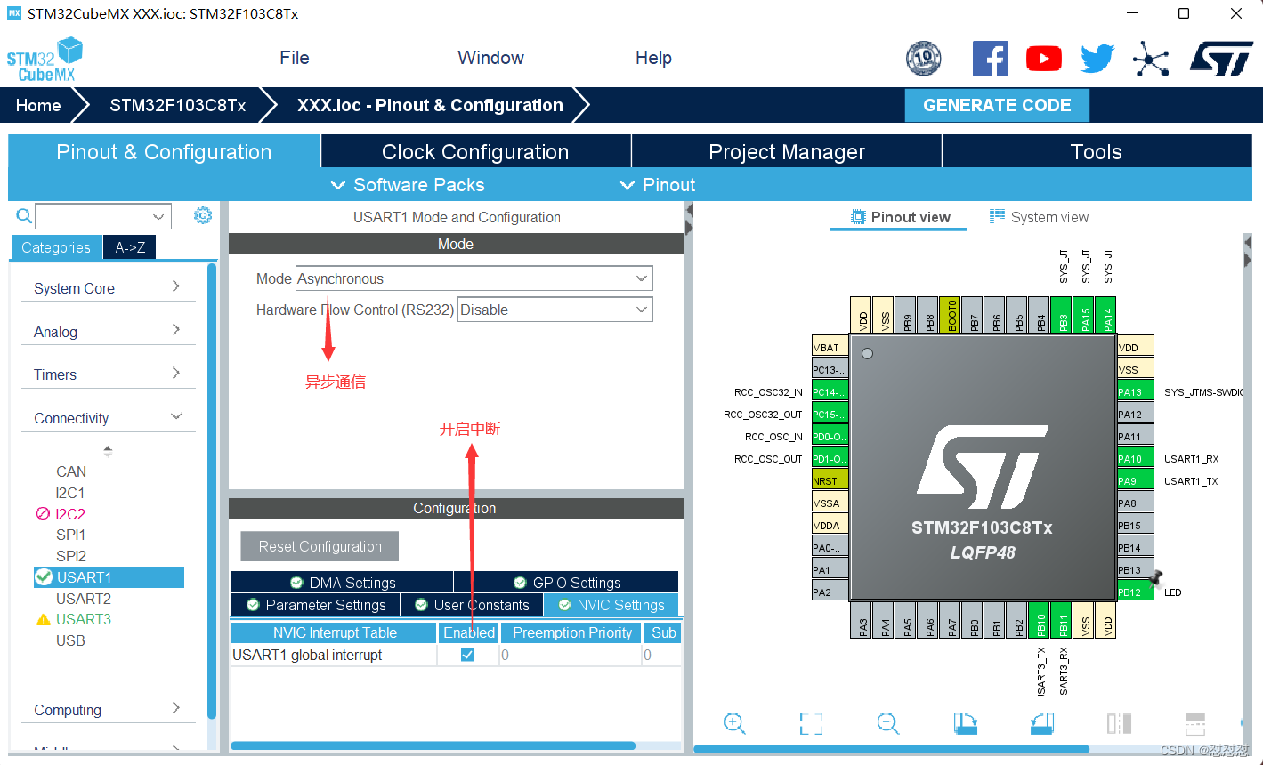Select the BOOT0 pin on chip
The image size is (1263, 765).
click(951, 315)
